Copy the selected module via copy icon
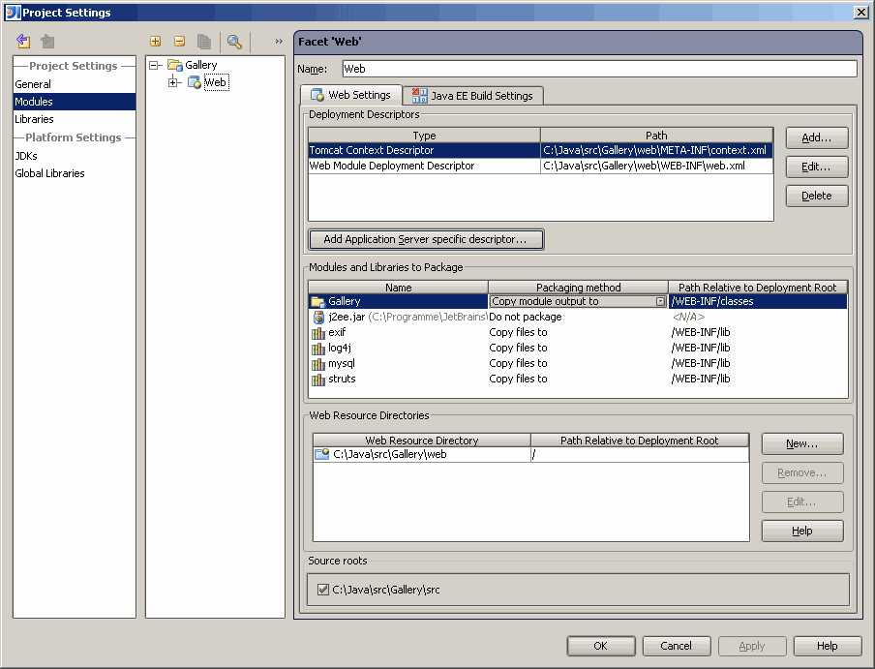Image resolution: width=875 pixels, height=669 pixels. click(203, 42)
